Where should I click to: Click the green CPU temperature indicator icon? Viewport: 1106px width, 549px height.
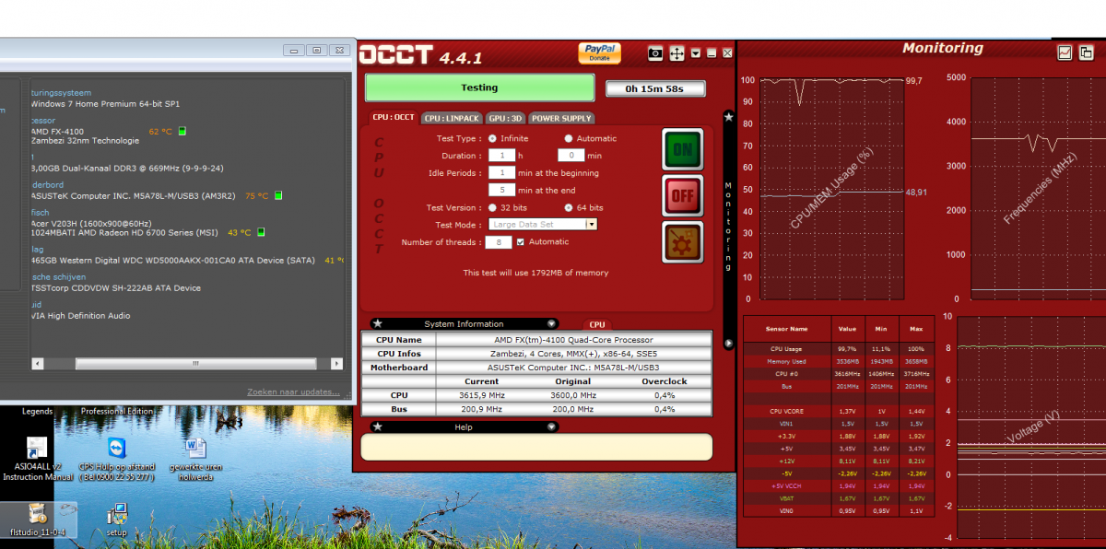[182, 132]
